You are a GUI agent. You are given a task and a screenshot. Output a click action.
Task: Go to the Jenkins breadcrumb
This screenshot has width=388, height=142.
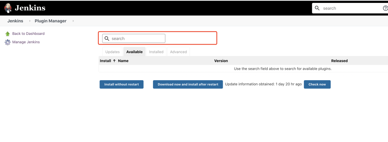coord(15,21)
